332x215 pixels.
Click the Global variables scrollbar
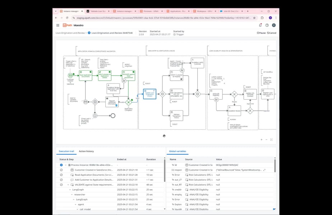coord(275,166)
